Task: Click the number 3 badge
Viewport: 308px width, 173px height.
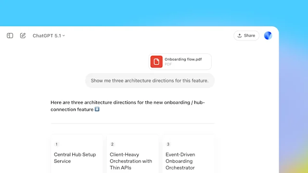Action: 168,144
